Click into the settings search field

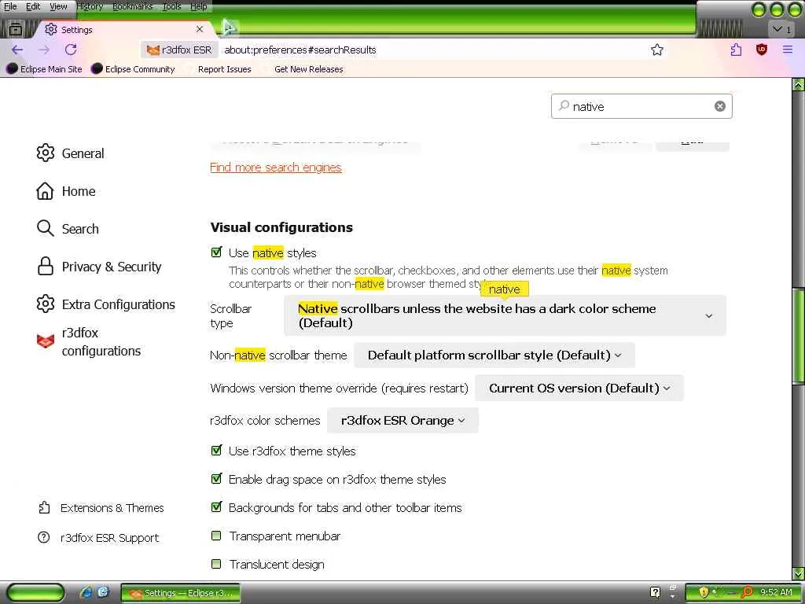(641, 106)
